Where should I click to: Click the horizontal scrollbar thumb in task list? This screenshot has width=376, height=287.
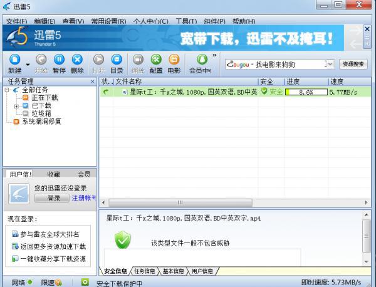[180, 203]
